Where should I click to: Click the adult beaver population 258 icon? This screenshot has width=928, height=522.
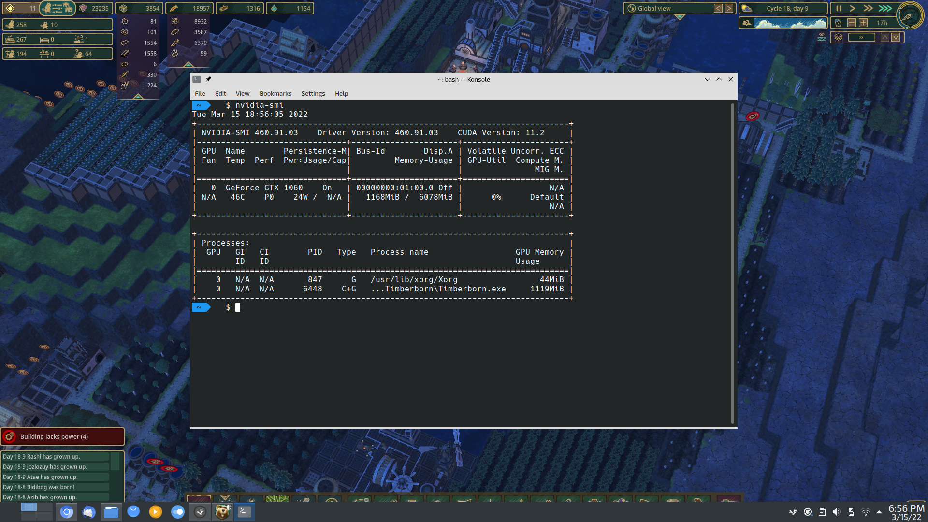coord(10,25)
